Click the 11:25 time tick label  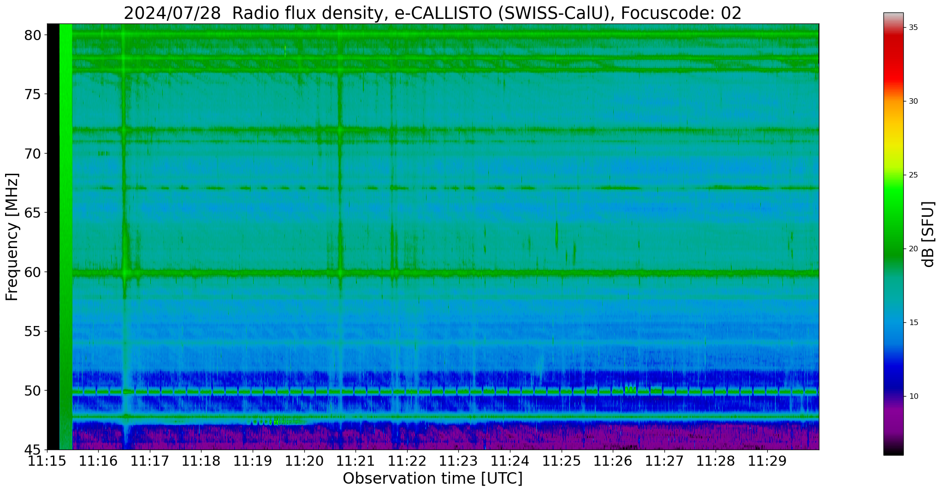[562, 462]
